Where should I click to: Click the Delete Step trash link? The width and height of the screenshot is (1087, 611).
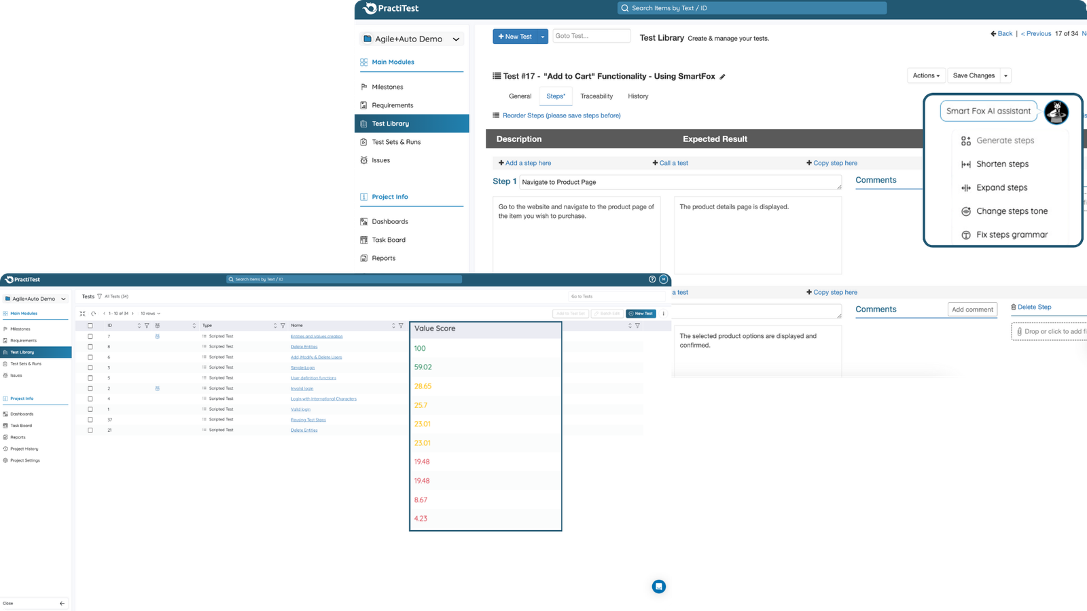[1031, 307]
